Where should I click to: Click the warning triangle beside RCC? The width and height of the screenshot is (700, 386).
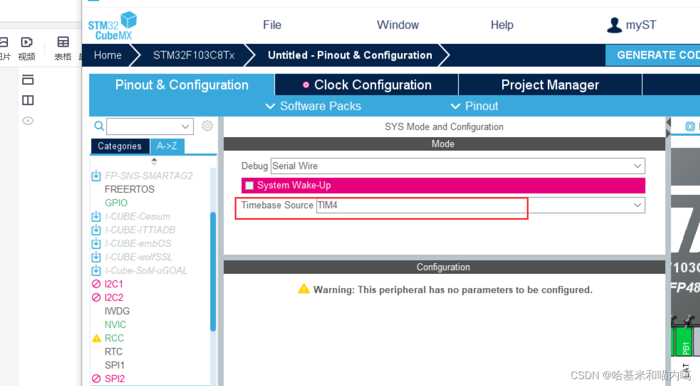tap(96, 338)
